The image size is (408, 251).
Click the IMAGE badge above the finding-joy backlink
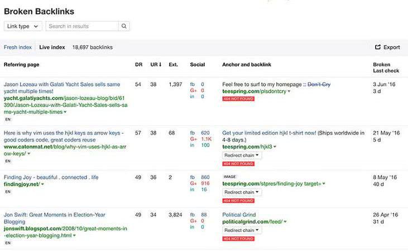tap(229, 177)
